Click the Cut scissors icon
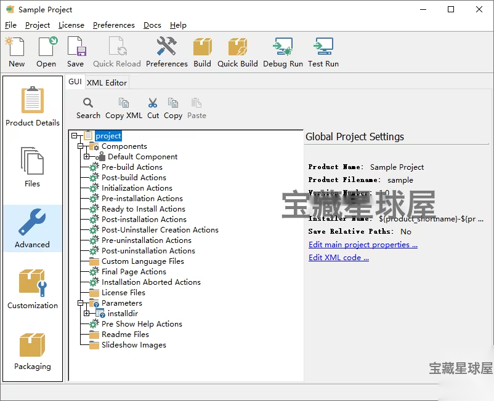The width and height of the screenshot is (494, 401). click(x=153, y=103)
